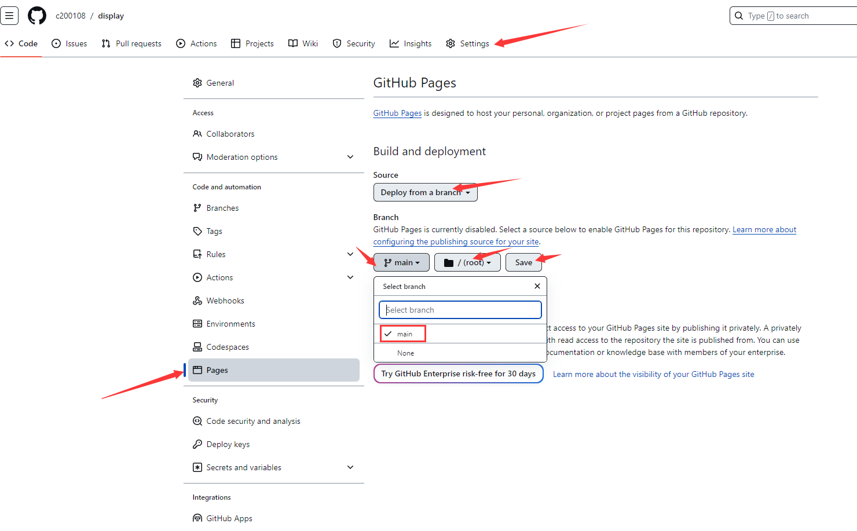Click Try GitHub Enterprise risk-free button
This screenshot has height=531, width=857.
tap(458, 373)
